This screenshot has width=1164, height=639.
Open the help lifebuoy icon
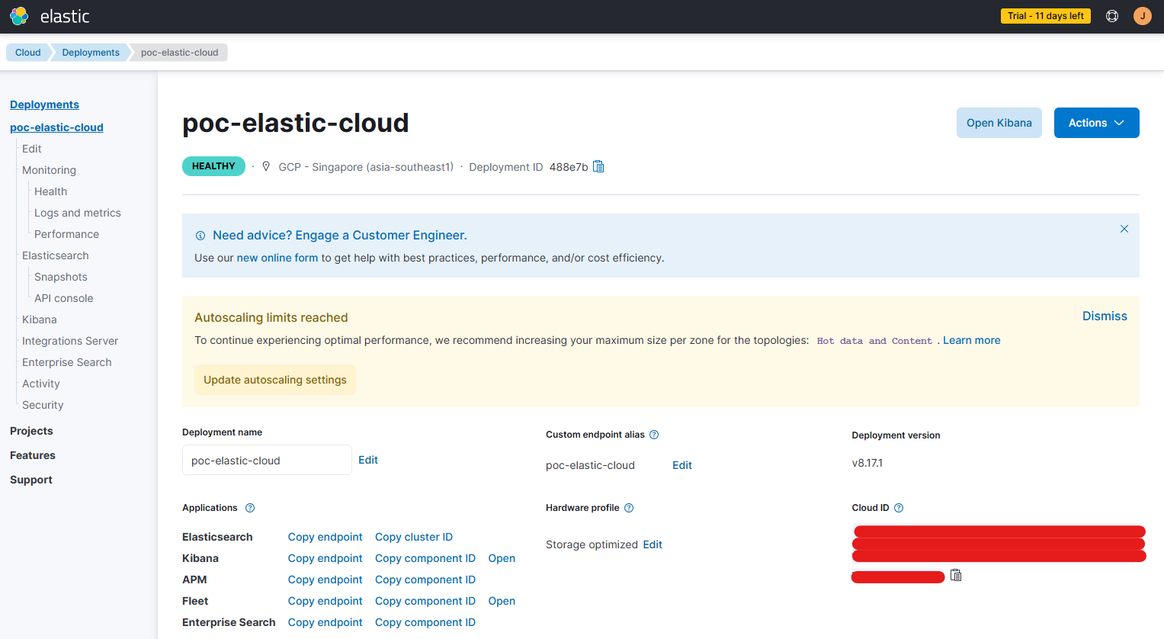[1112, 16]
